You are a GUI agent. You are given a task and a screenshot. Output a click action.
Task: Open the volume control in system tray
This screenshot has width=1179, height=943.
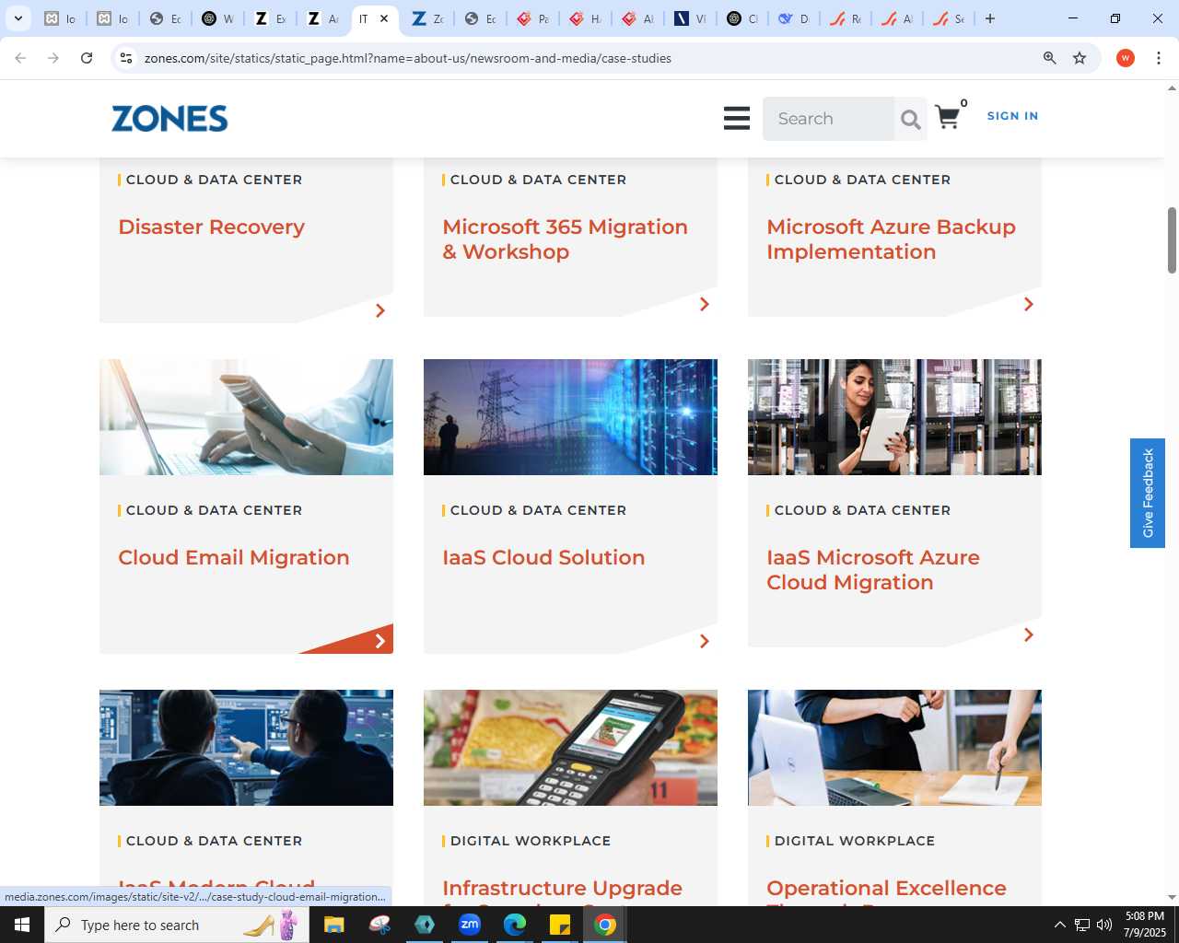pyautogui.click(x=1104, y=925)
